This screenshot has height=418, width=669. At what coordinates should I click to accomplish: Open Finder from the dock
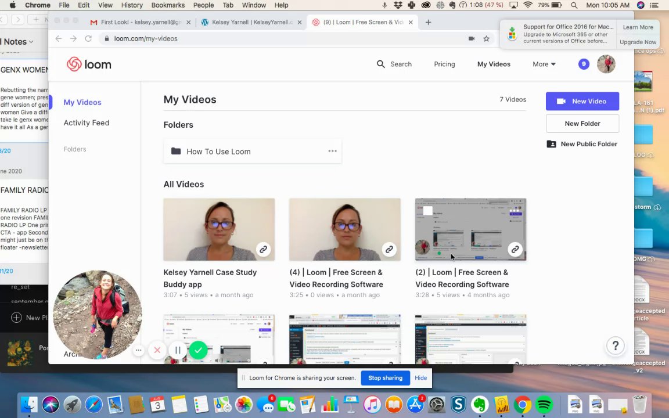[x=29, y=404]
